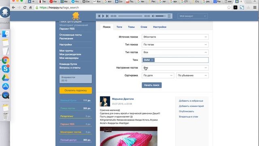Switch to the 'Настройки' tab
This screenshot has height=146, width=259.
pos(159,27)
